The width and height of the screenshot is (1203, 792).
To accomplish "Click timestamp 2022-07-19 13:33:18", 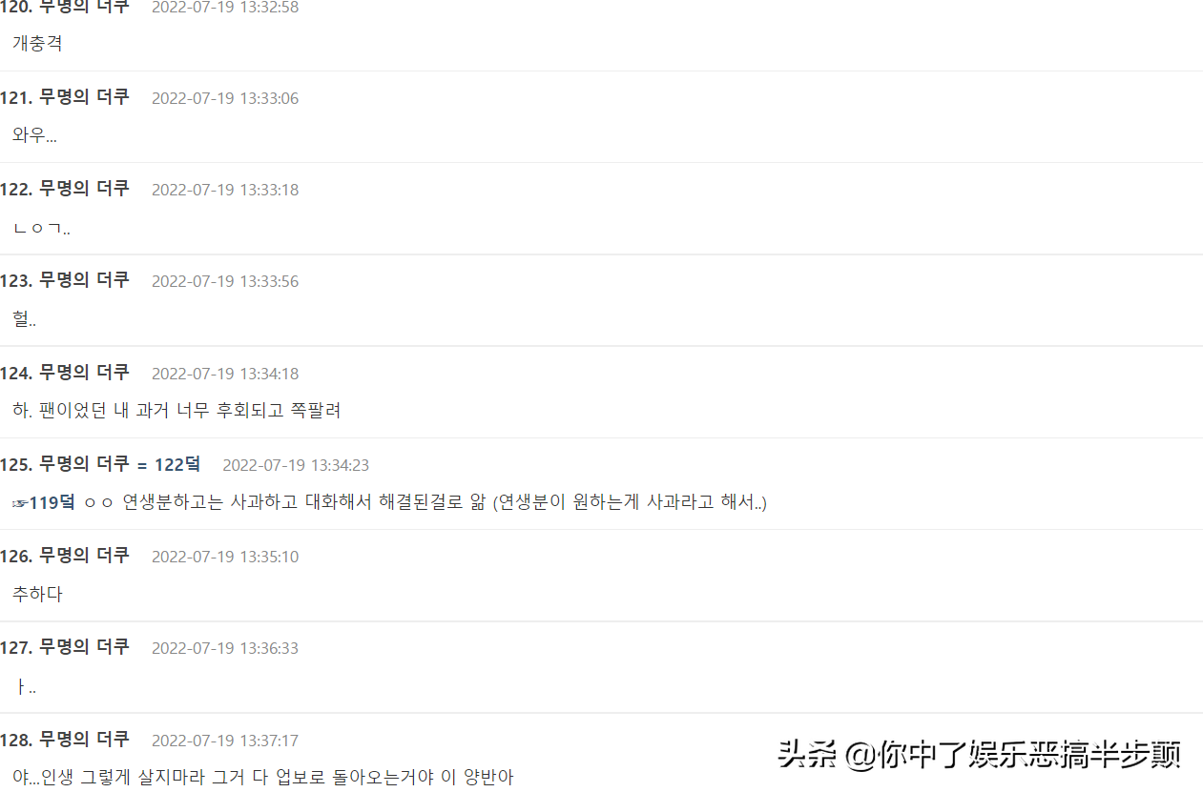I will pos(225,190).
